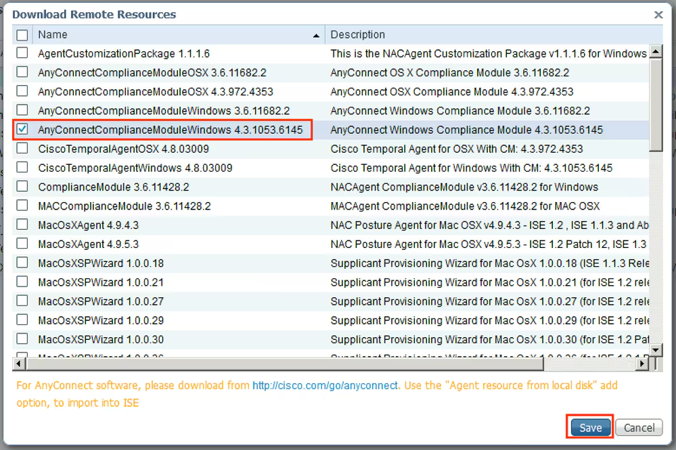Enable the CiscoTemporalAgentOSX 4.8.03009 checkbox
676x450 pixels.
(x=22, y=149)
